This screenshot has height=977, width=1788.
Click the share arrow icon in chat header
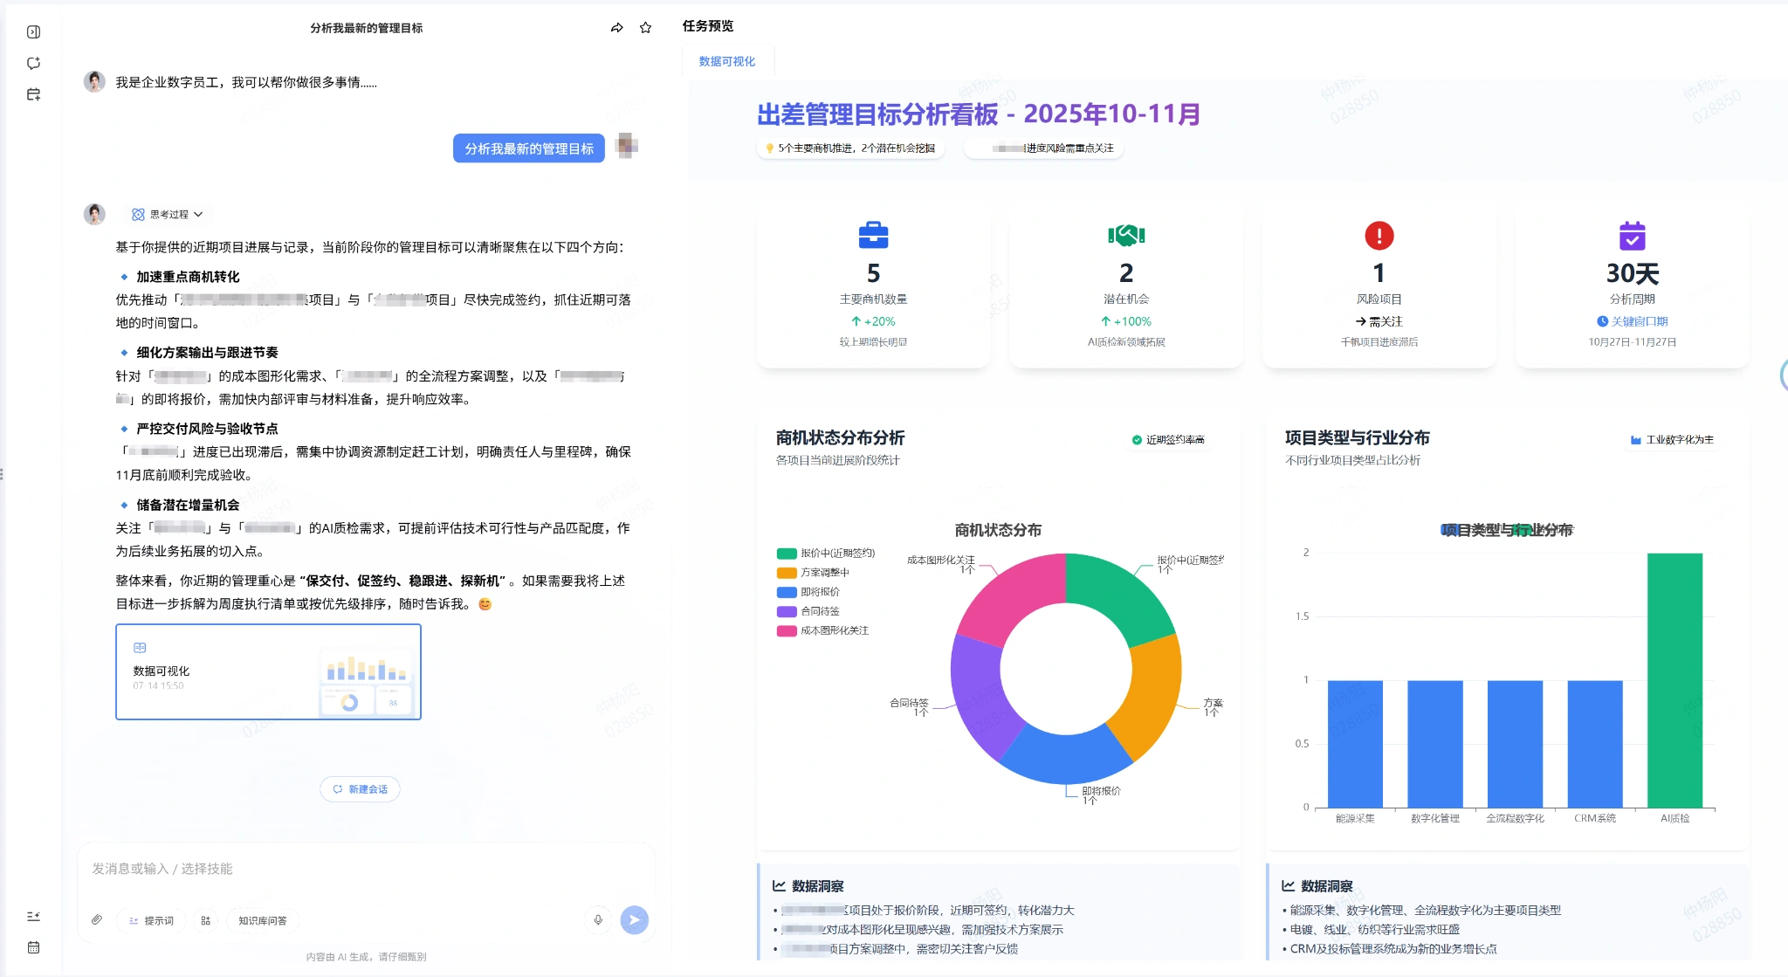tap(616, 28)
